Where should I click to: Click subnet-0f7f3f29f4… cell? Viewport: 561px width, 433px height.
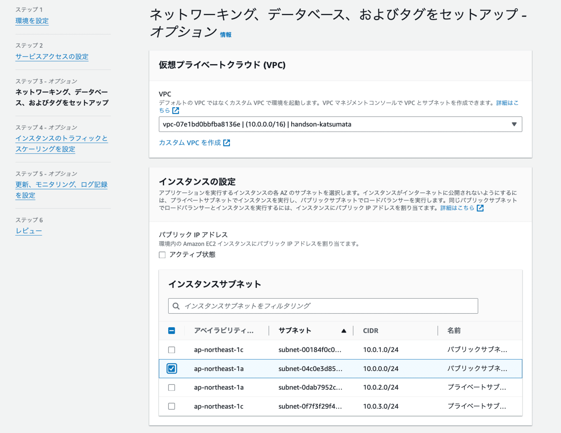(x=310, y=406)
